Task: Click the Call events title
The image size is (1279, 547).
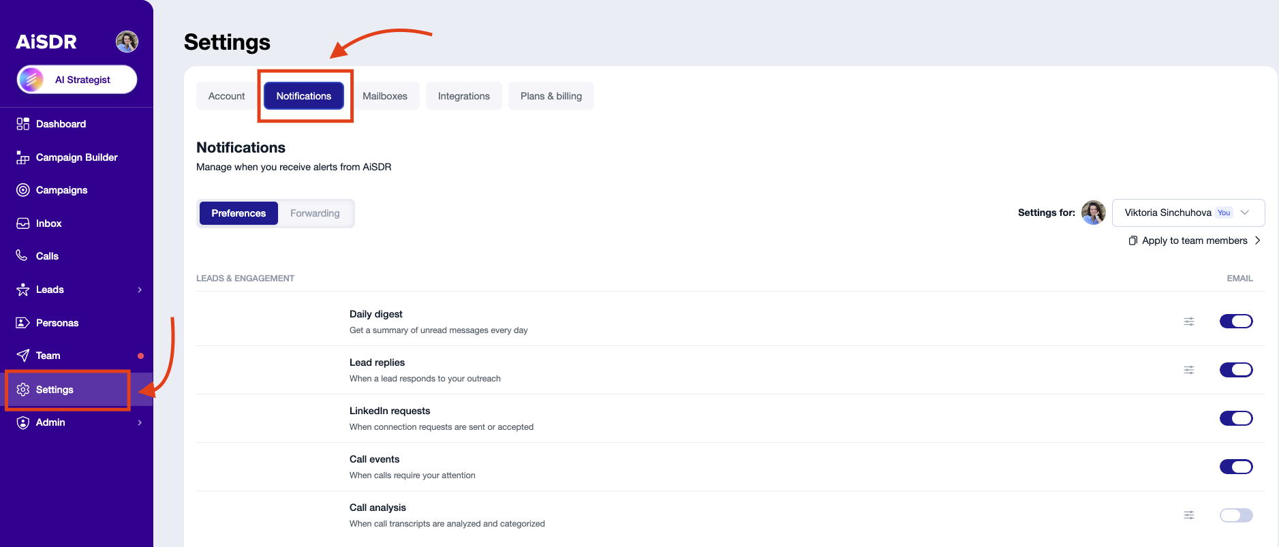Action: point(374,459)
